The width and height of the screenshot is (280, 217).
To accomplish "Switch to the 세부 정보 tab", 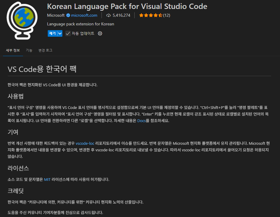I will click(13, 50).
